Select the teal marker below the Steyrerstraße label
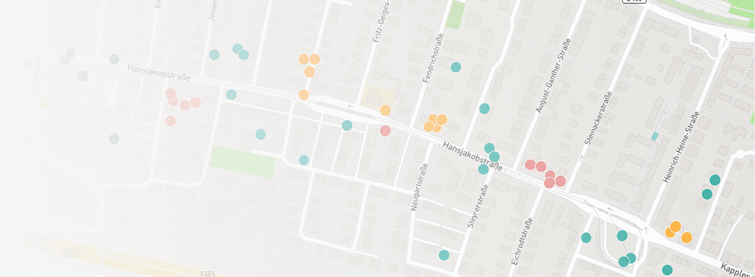Viewport: 755px width, 277px height. pyautogui.click(x=444, y=255)
